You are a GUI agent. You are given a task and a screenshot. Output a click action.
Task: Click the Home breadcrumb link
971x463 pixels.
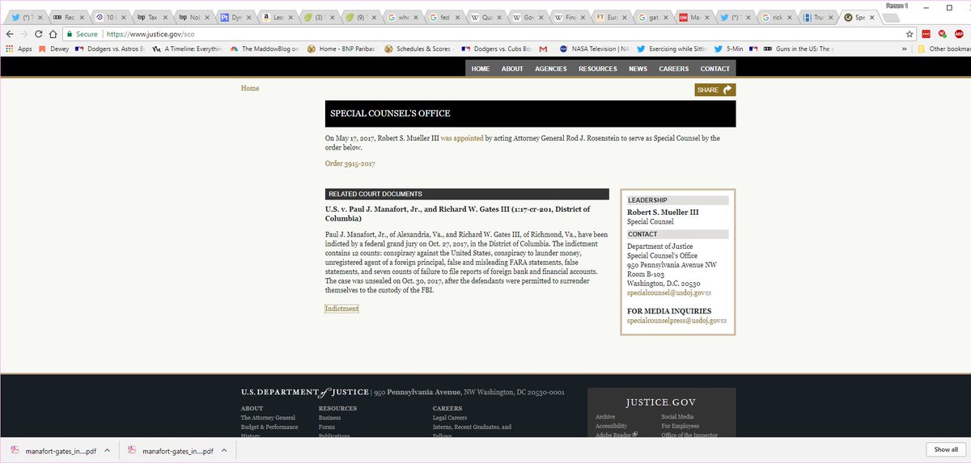(x=250, y=88)
